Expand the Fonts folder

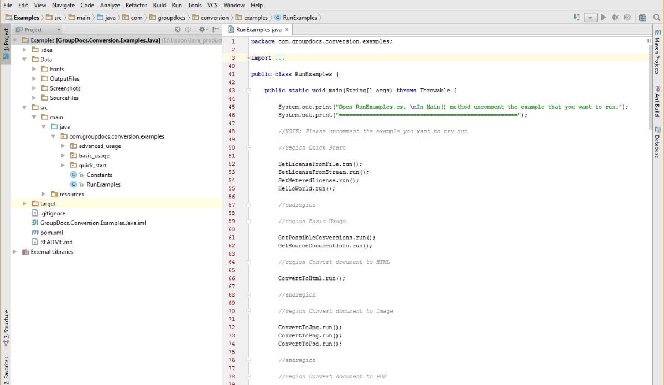[34, 69]
